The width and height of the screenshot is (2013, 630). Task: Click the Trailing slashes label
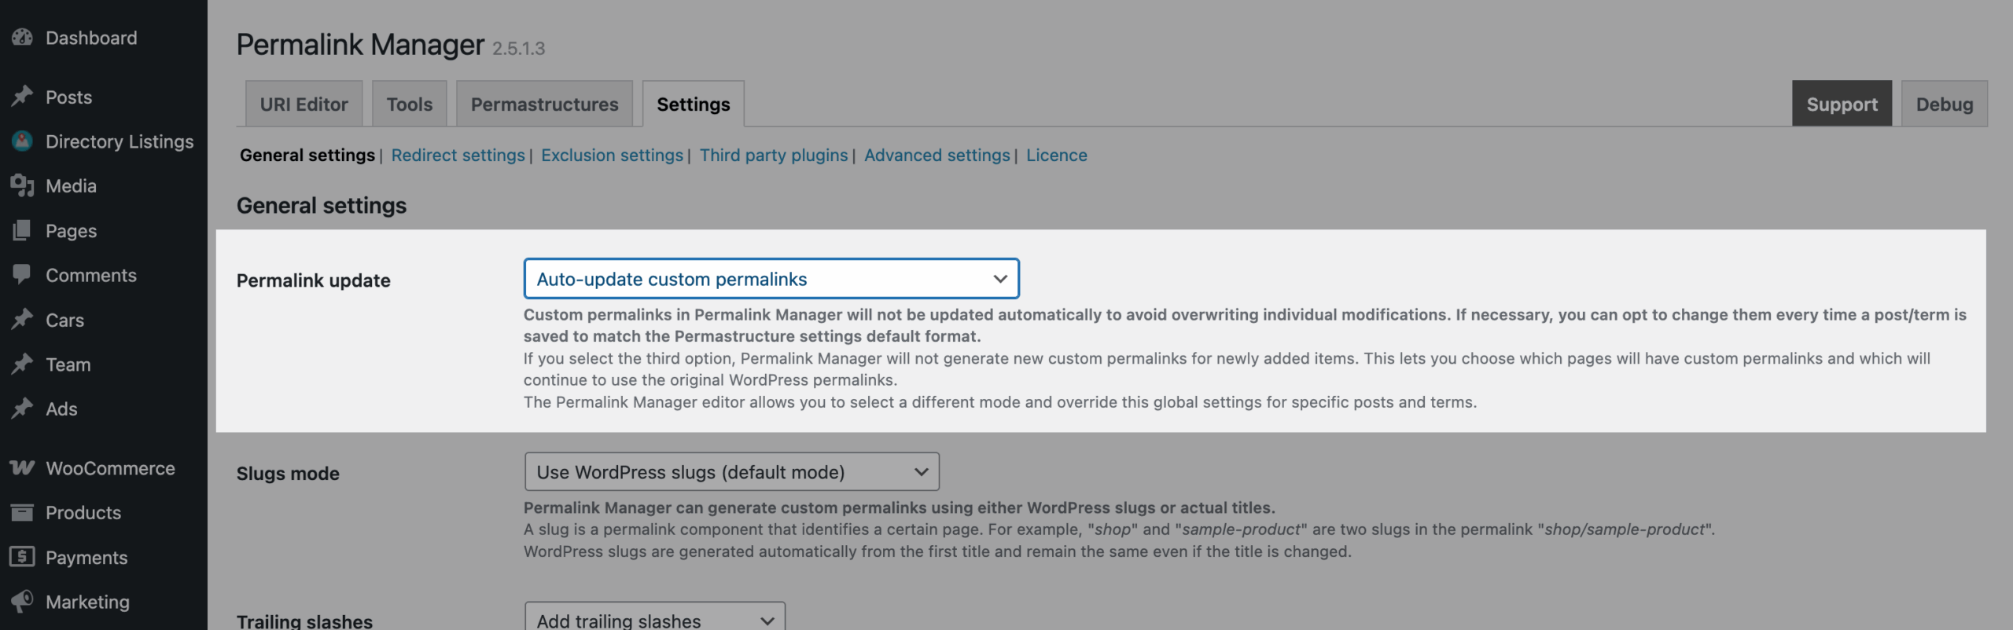304,621
